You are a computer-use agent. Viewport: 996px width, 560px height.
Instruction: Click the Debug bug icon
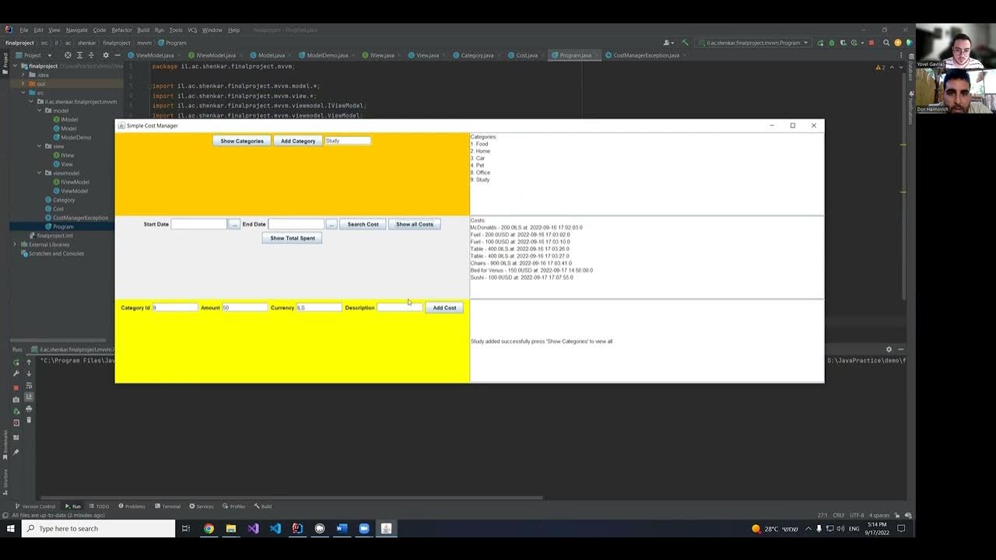(831, 43)
